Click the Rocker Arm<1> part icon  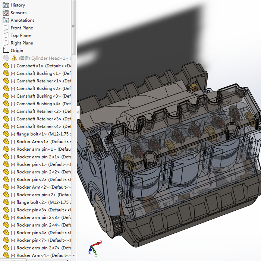tap(6, 141)
